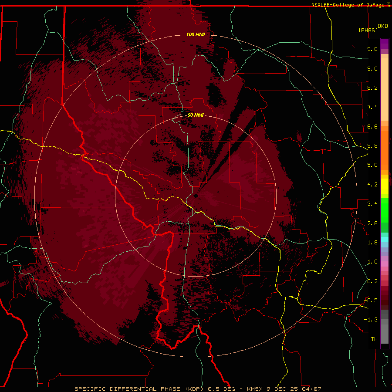This screenshot has width=392, height=392.
Task: Click the 1.8 scale value
Action: pyautogui.click(x=372, y=243)
